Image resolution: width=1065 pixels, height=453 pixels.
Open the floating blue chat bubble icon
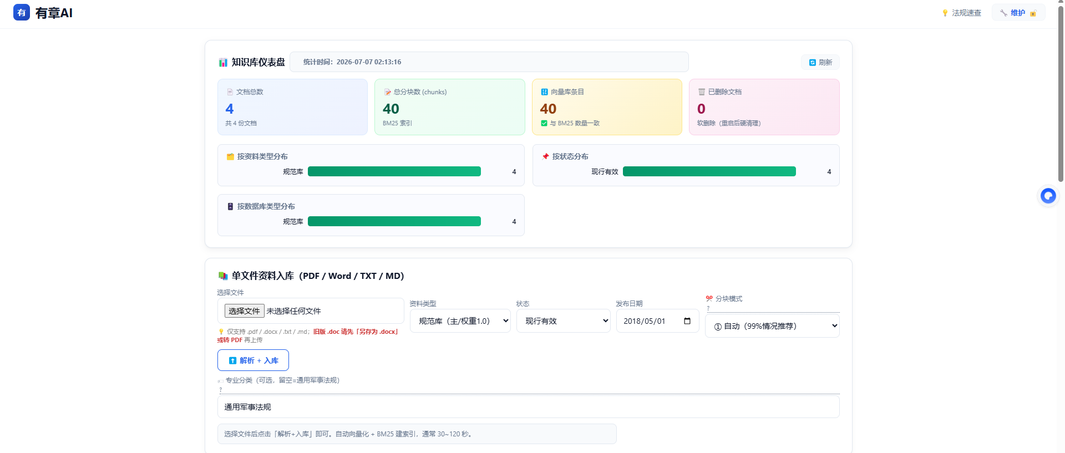click(x=1048, y=196)
